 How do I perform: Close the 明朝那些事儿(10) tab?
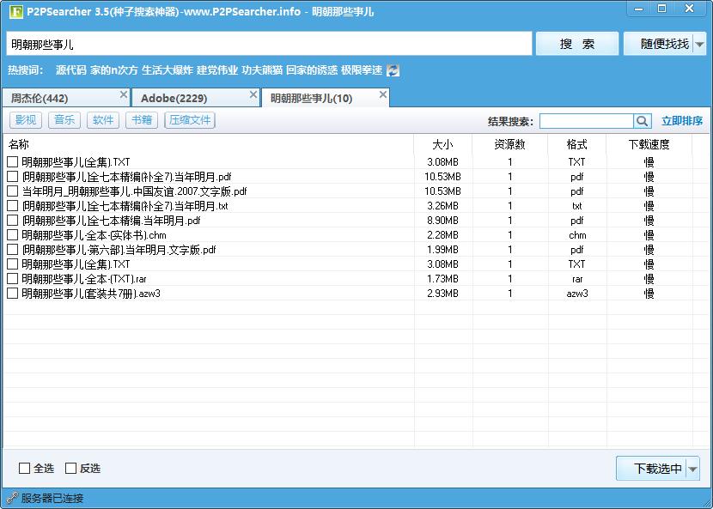tap(383, 94)
